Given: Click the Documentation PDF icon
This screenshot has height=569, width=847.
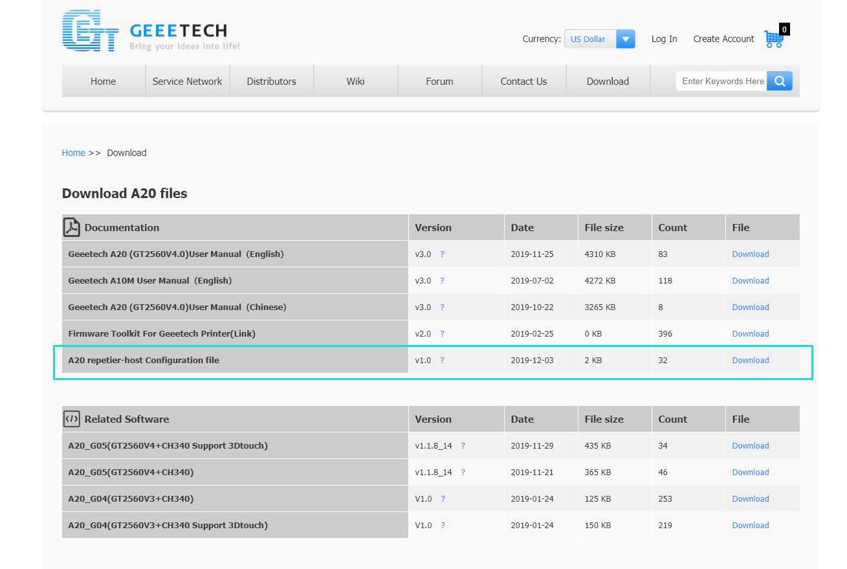Looking at the screenshot, I should click(x=71, y=227).
